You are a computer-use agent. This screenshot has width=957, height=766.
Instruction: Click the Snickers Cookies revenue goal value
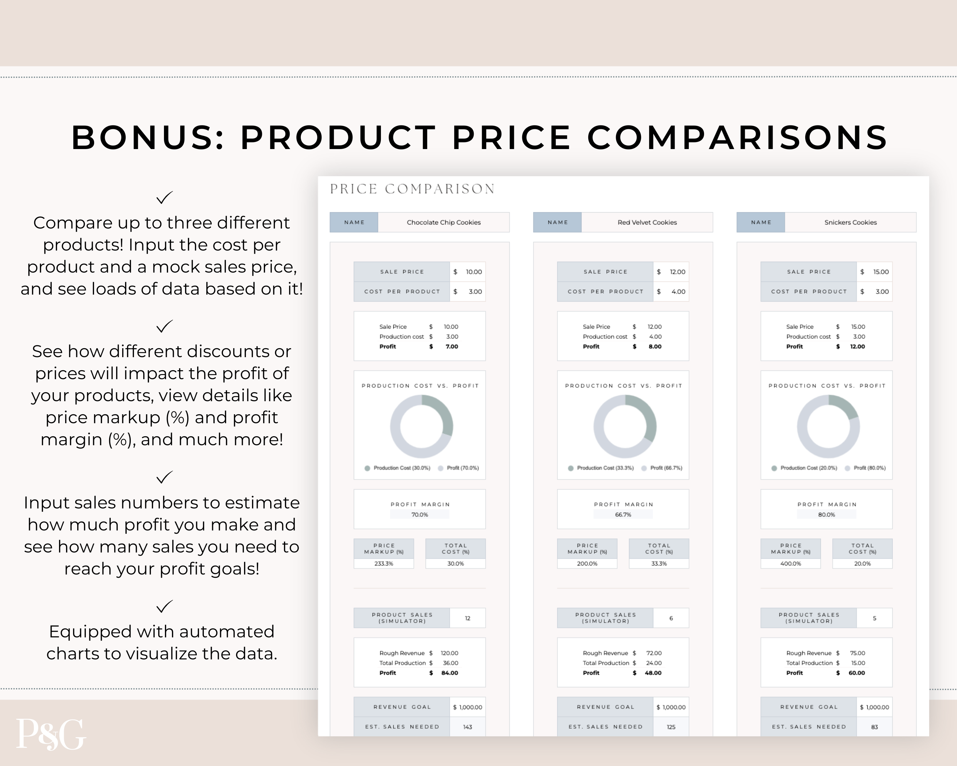point(874,707)
